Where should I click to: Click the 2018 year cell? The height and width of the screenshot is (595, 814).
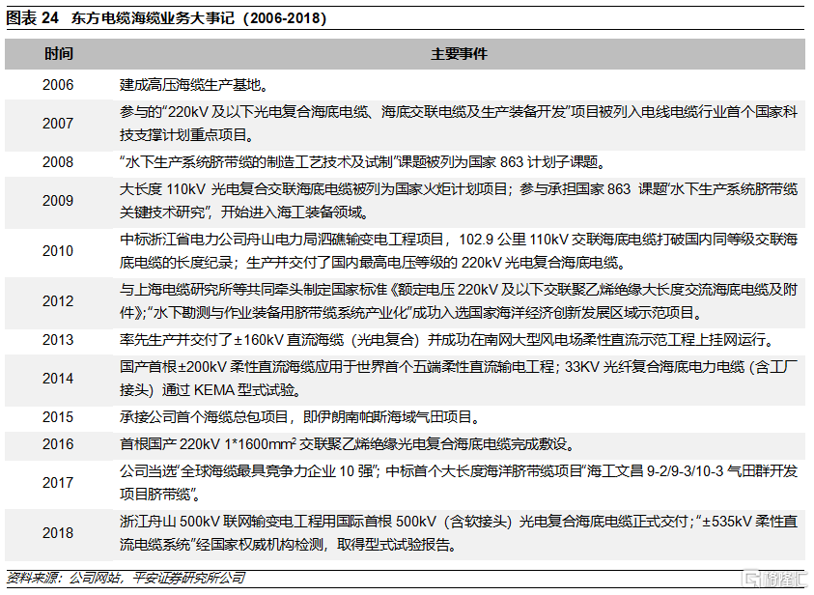click(58, 532)
